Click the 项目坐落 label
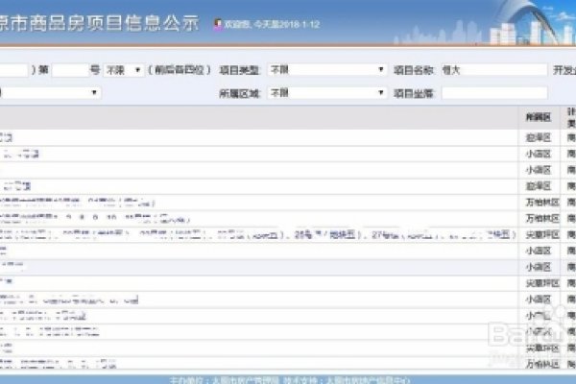The image size is (576, 384). [x=414, y=93]
